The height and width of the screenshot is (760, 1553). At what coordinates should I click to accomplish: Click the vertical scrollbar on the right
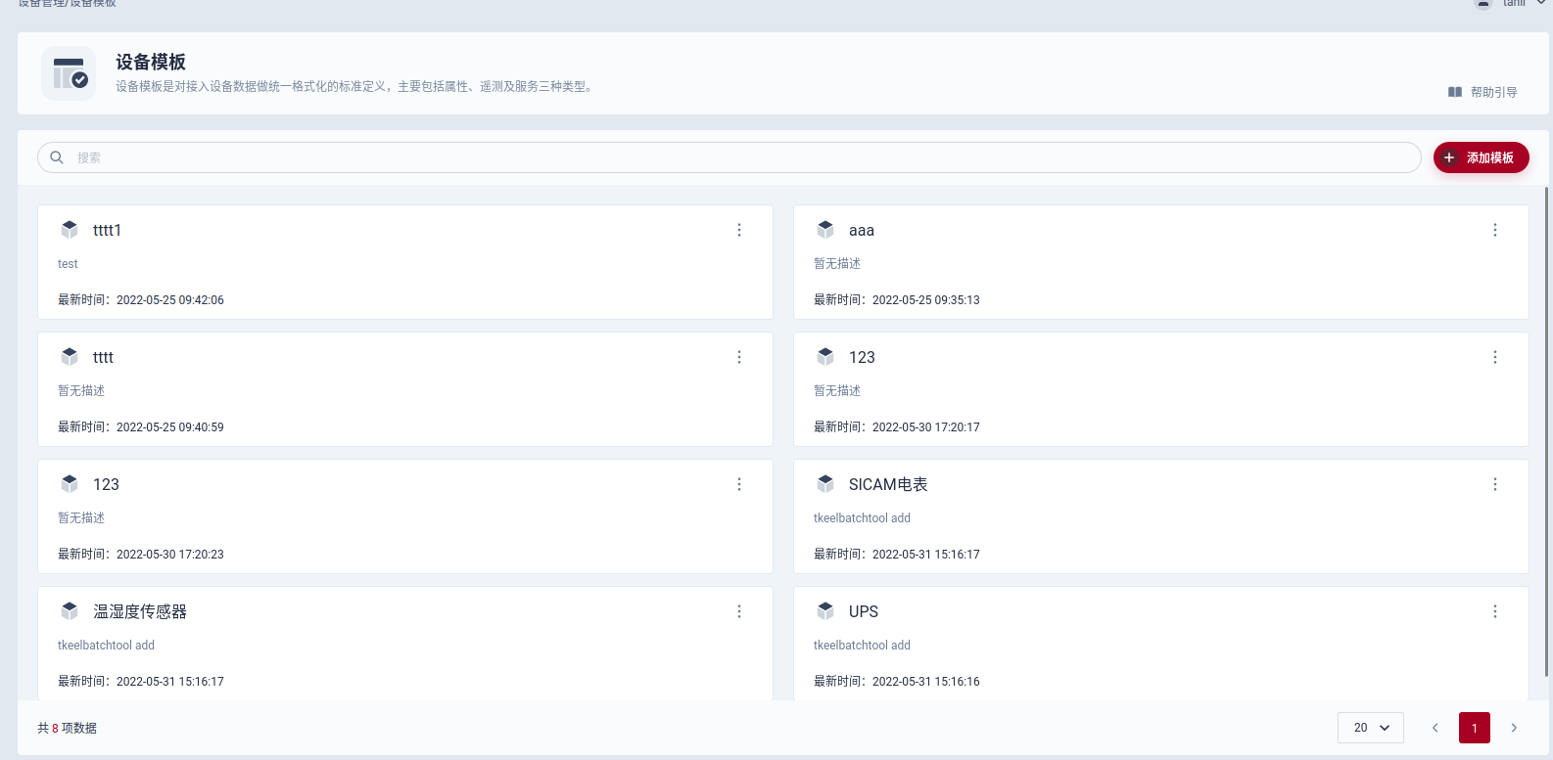(x=1546, y=430)
